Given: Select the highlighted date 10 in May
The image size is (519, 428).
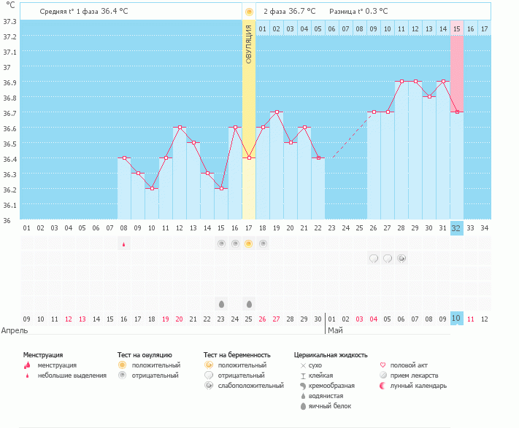Looking at the screenshot, I should click(456, 319).
